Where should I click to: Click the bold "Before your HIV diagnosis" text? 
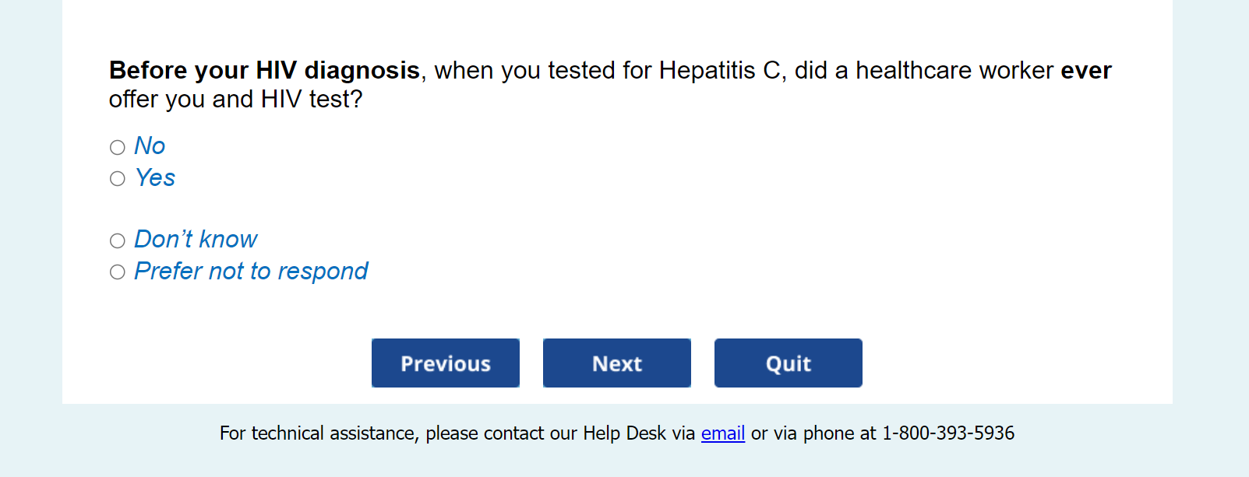(x=264, y=71)
